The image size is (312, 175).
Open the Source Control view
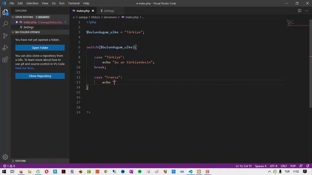[x=5, y=35]
